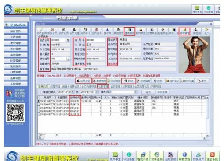Switch to the 请假管理 tab
Image resolution: width=224 pixels, height=161 pixels.
116,86
